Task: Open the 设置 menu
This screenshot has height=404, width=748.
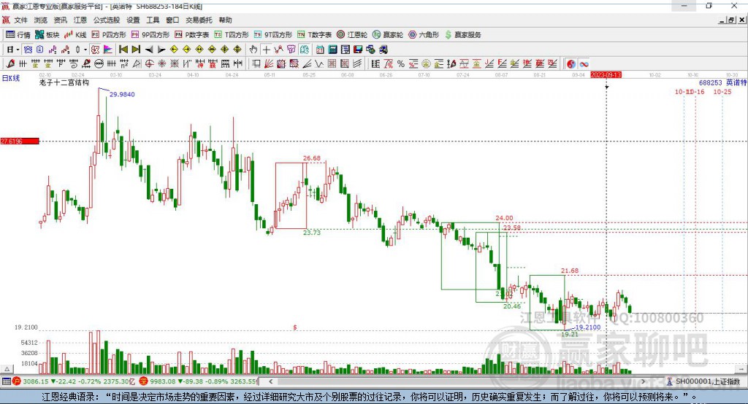Action: pyautogui.click(x=133, y=20)
